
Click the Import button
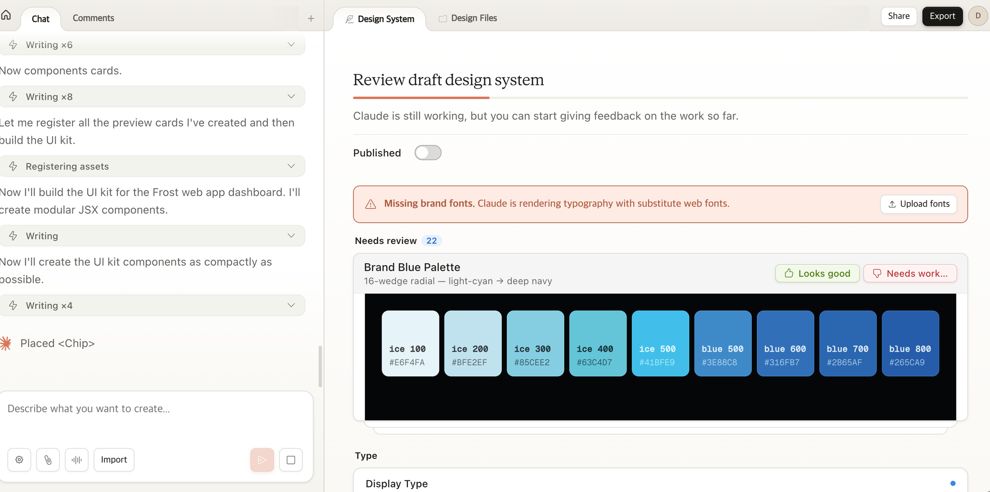pos(114,460)
